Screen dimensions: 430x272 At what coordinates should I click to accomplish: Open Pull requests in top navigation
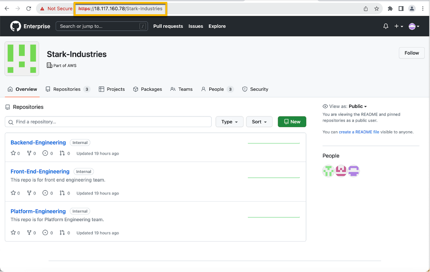(168, 26)
